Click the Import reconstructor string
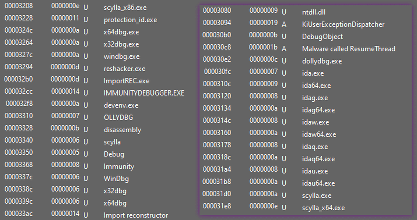This screenshot has height=220, width=417. click(136, 215)
